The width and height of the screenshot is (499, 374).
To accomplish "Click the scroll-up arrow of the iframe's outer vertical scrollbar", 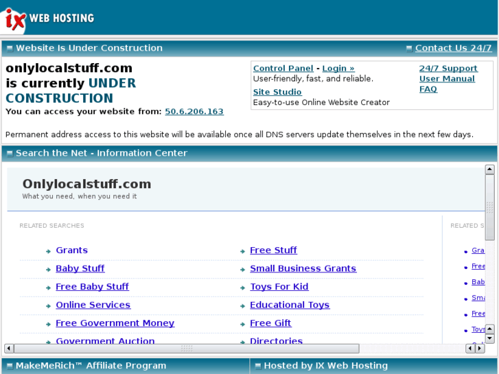I will tap(490, 170).
